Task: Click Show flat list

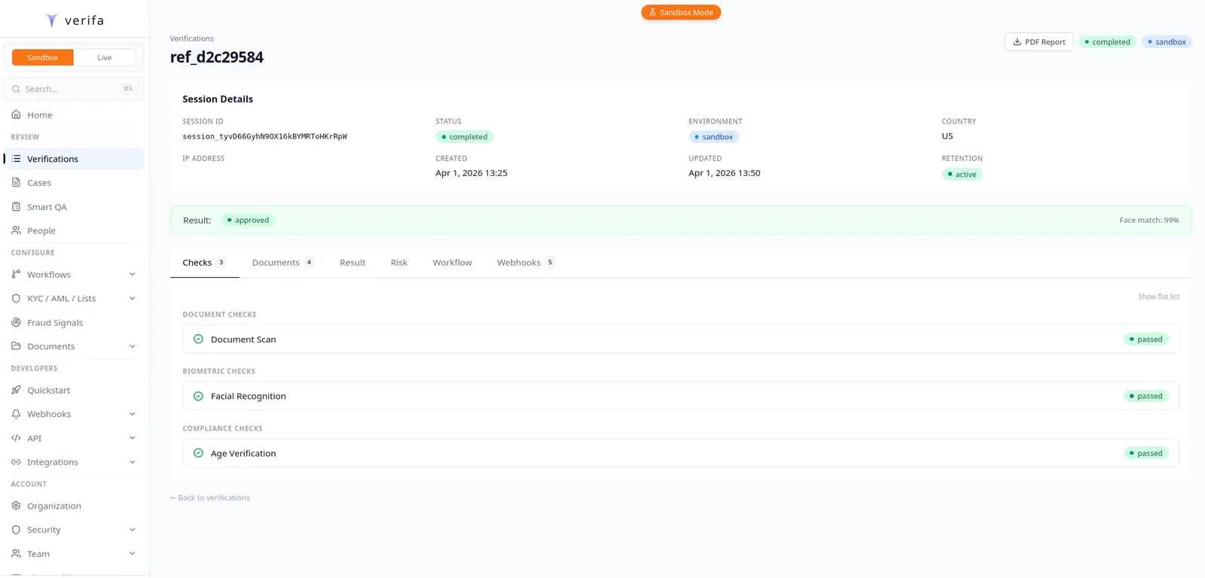Action: point(1158,297)
